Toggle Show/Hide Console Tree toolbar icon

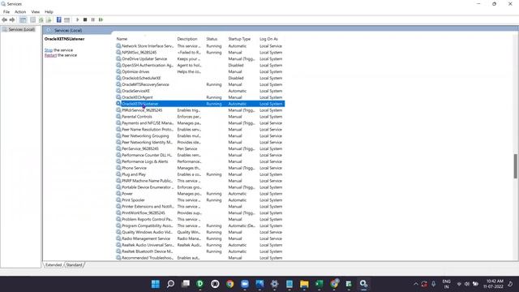click(23, 19)
